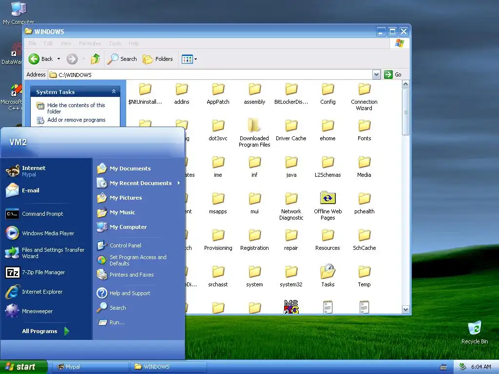Select the pchealth folder

[364, 204]
